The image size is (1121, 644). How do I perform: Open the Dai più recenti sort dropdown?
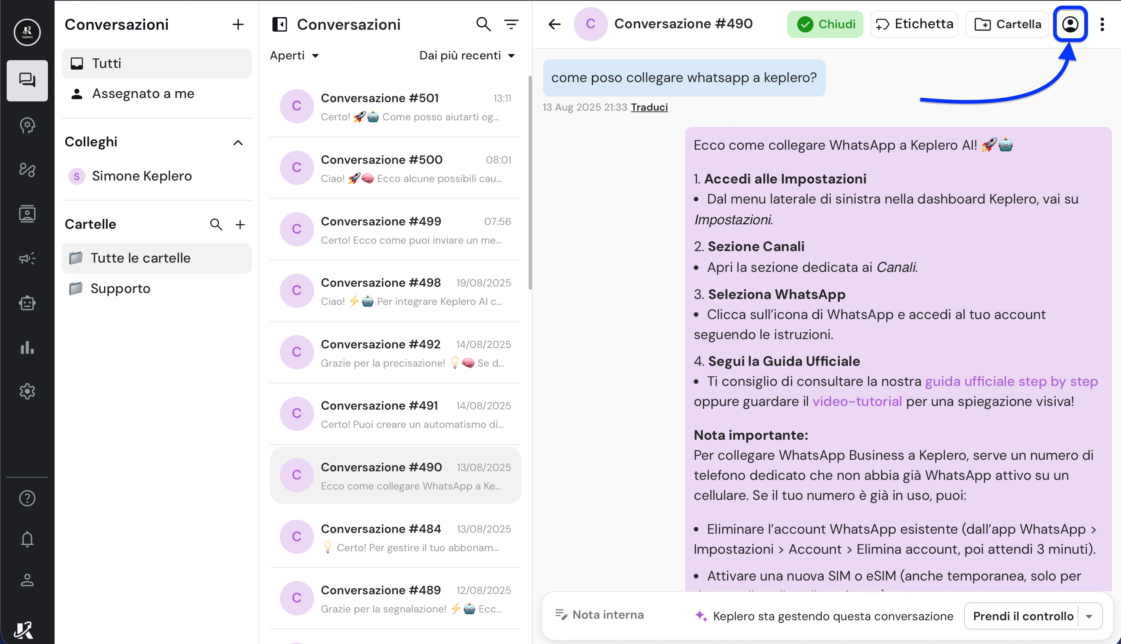coord(467,55)
